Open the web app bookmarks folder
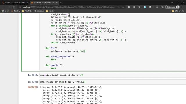Screen dimensions: 186x104 [50, 11]
